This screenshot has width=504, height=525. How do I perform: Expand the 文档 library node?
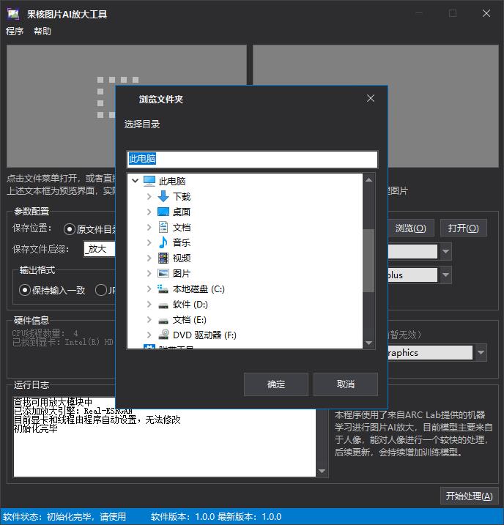[149, 227]
